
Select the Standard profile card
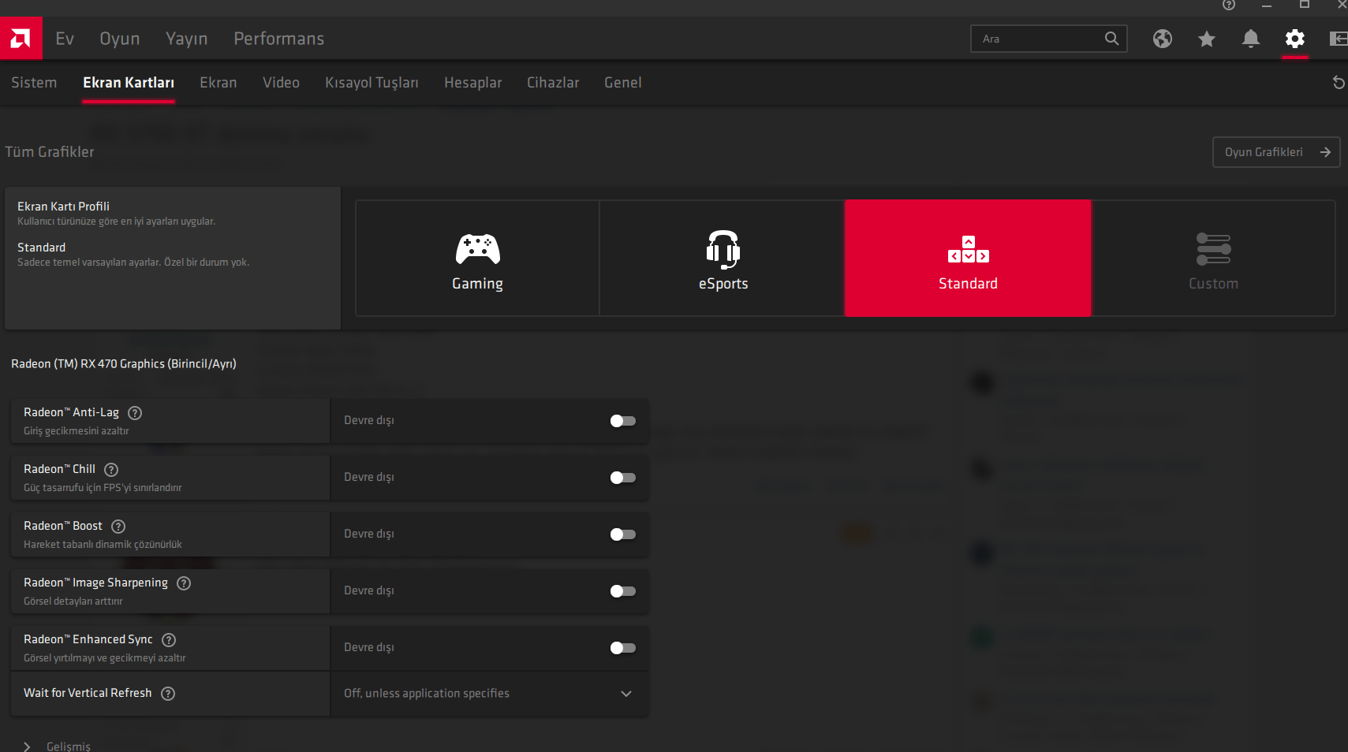[x=968, y=258]
